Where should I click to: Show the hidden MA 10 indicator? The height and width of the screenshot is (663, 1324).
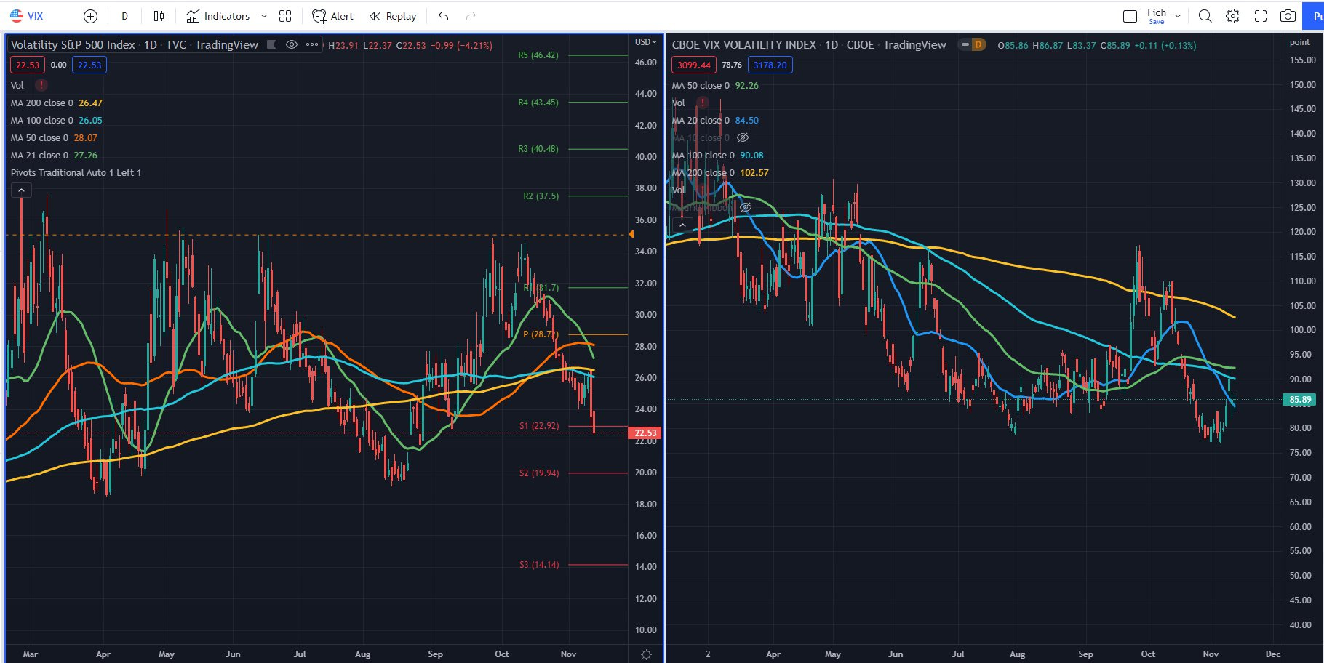pos(742,137)
